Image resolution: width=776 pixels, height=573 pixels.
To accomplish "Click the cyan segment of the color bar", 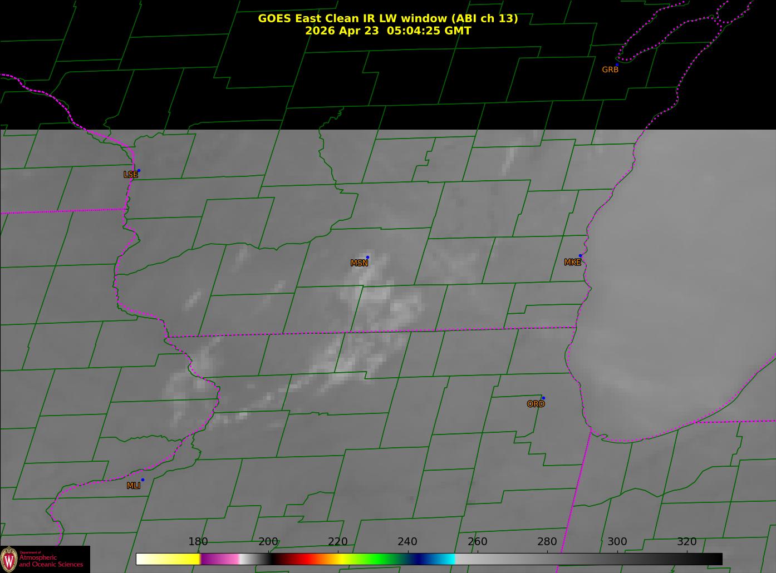I will click(445, 559).
